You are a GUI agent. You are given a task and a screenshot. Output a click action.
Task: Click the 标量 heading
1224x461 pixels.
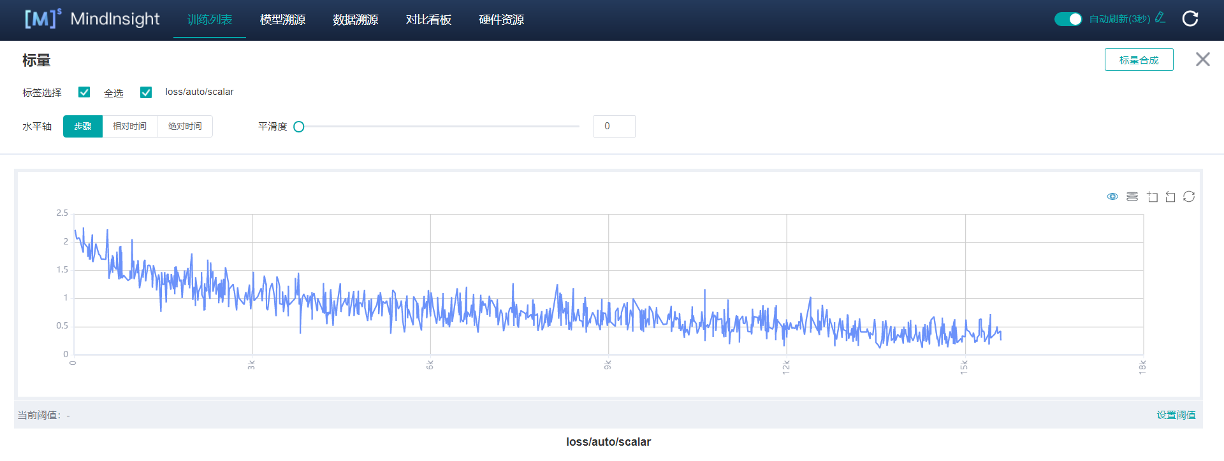point(36,60)
